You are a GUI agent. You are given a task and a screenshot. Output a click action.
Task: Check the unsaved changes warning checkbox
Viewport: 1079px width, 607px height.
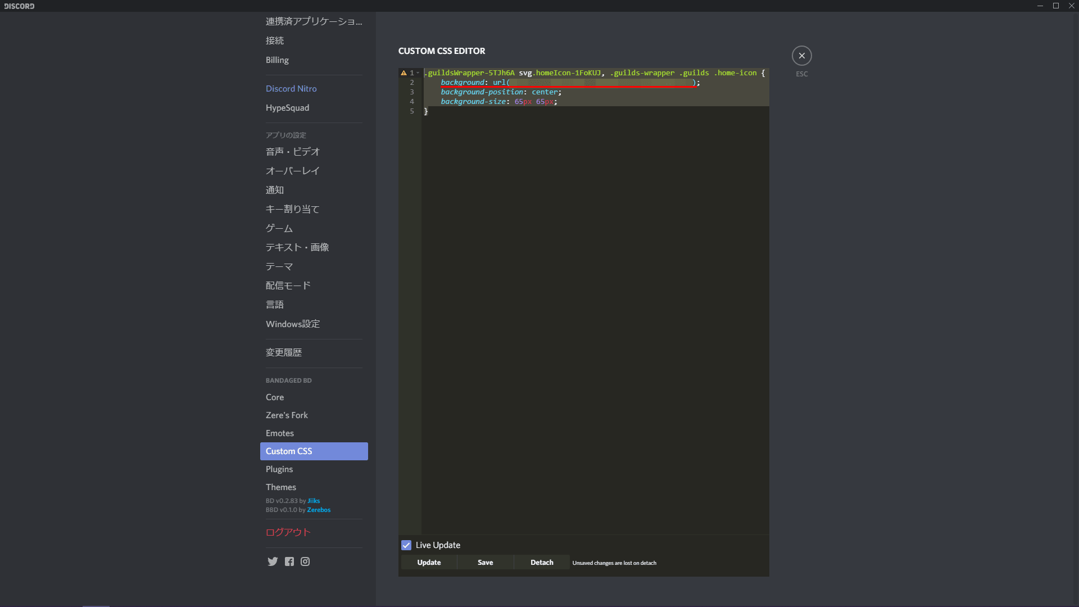(x=406, y=545)
